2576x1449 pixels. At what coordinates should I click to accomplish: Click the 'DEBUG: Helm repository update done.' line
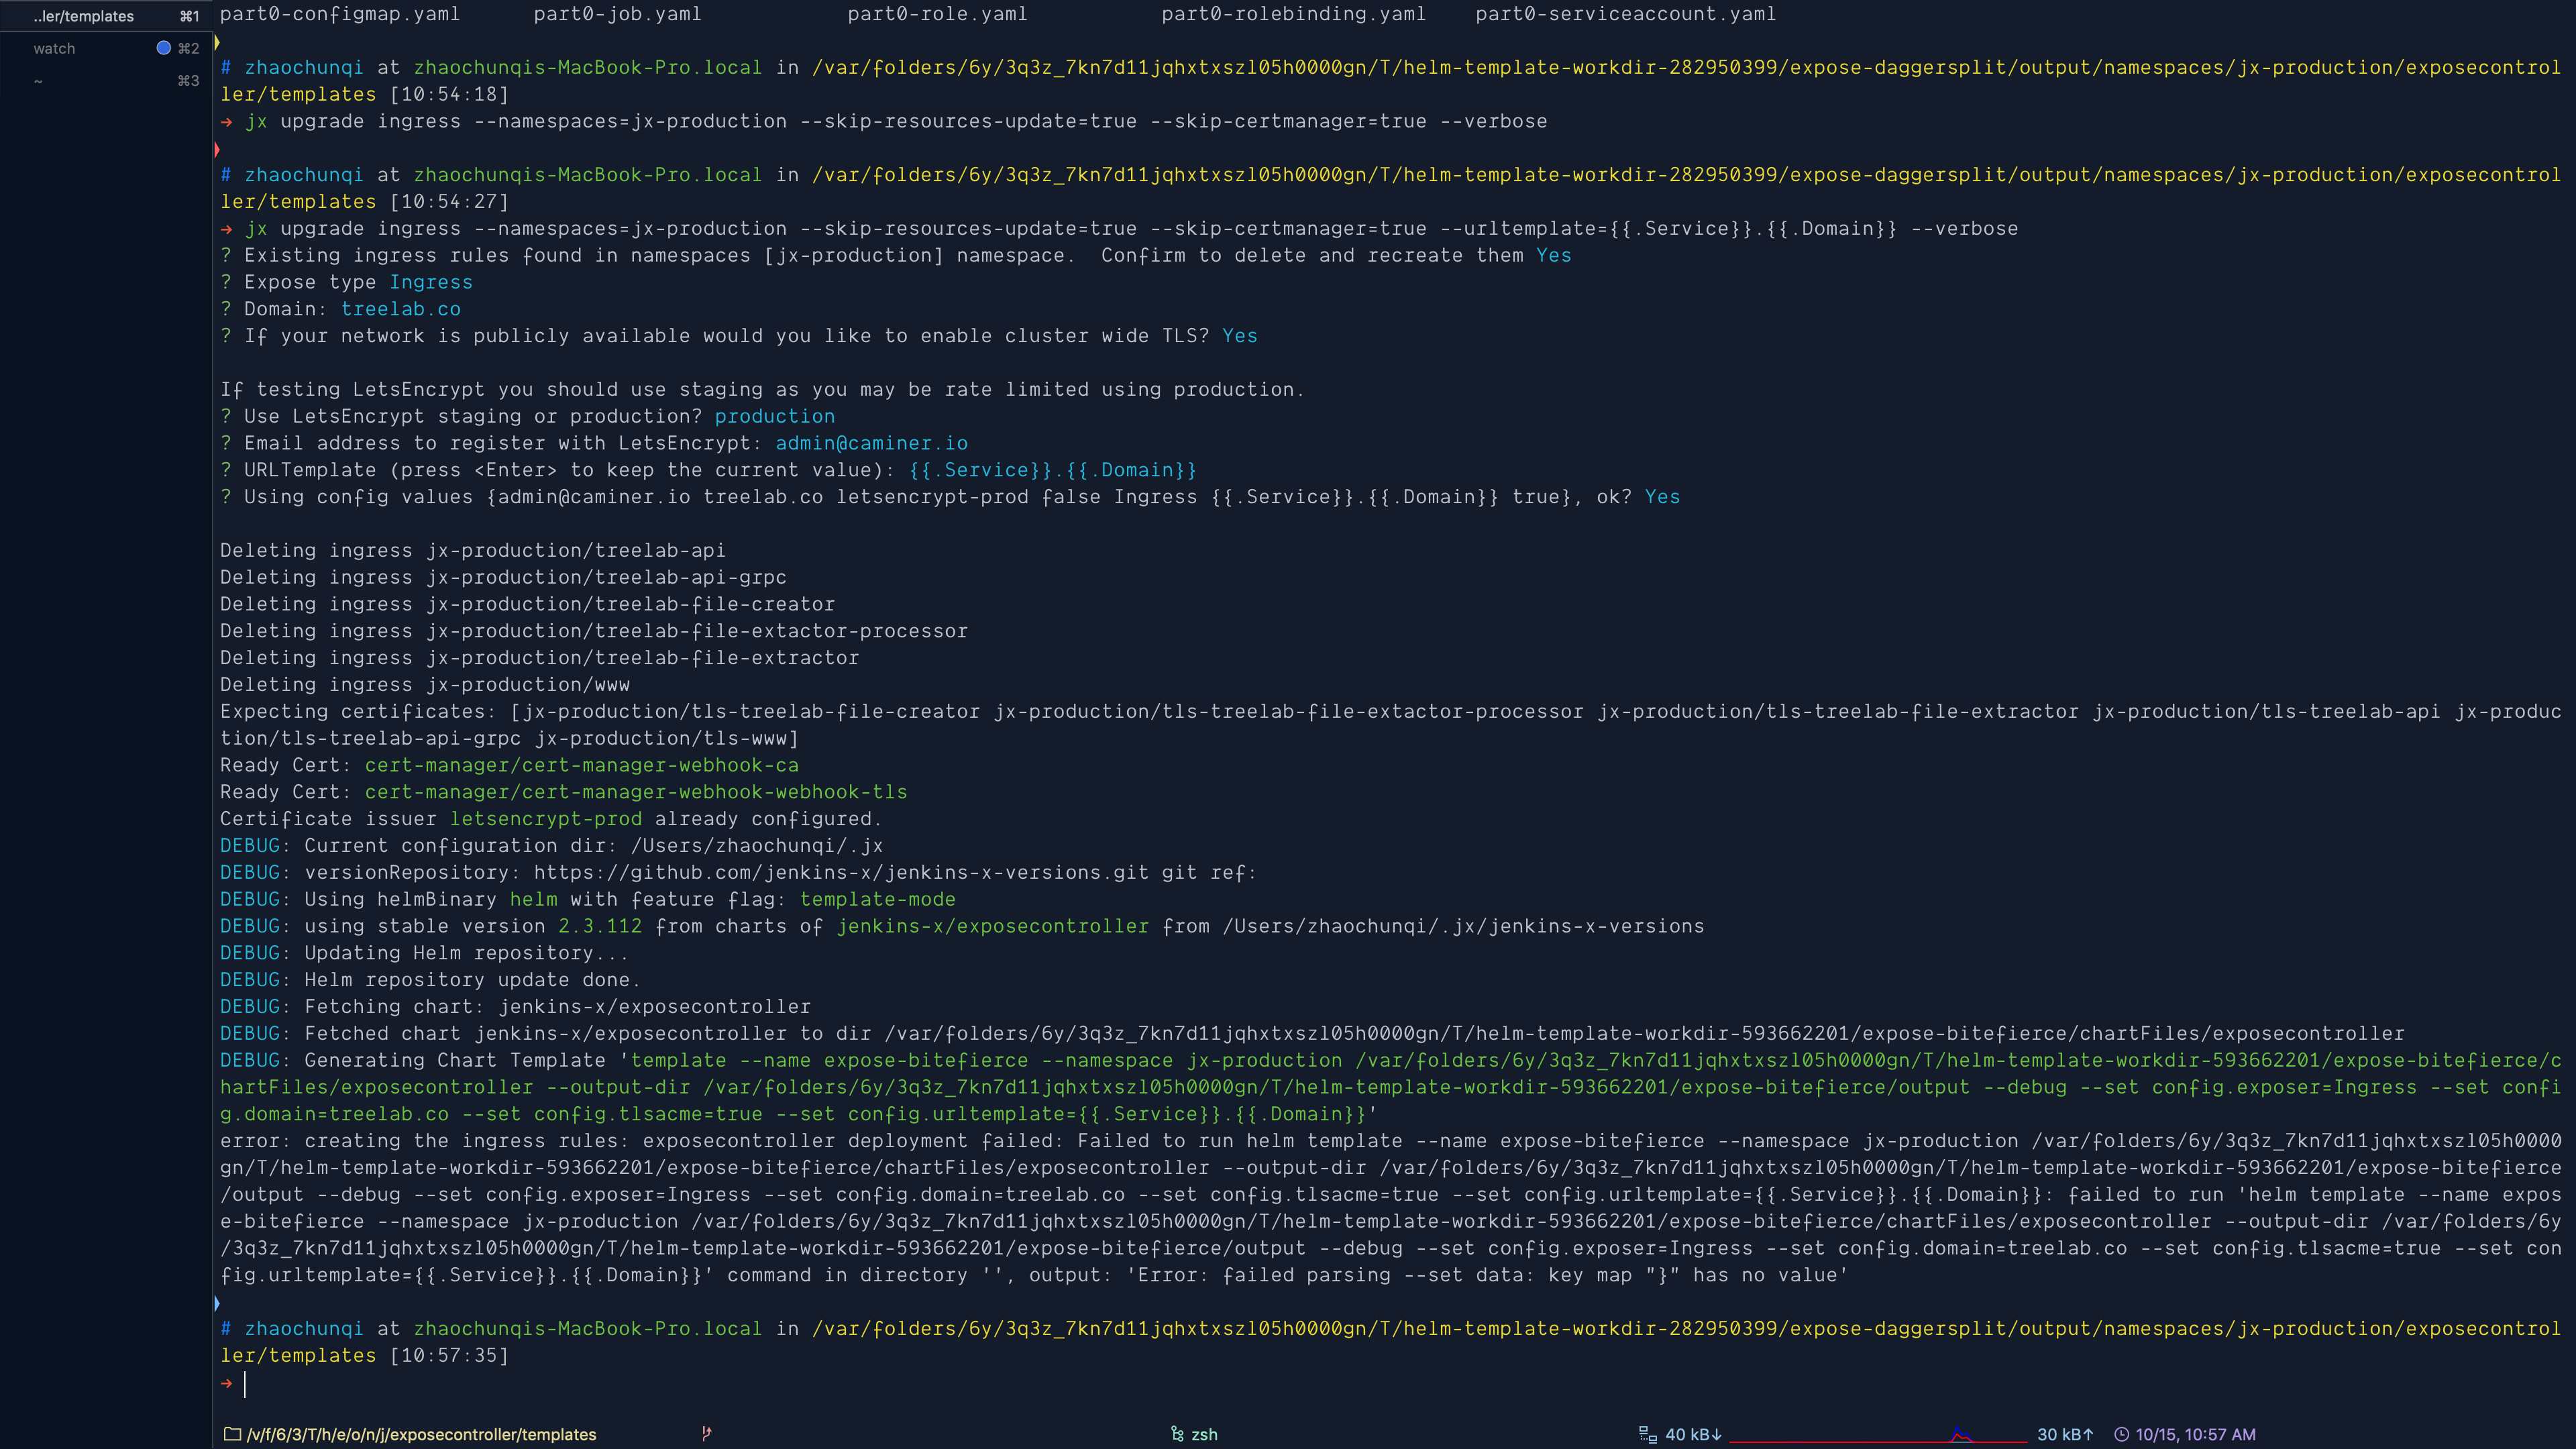430,979
